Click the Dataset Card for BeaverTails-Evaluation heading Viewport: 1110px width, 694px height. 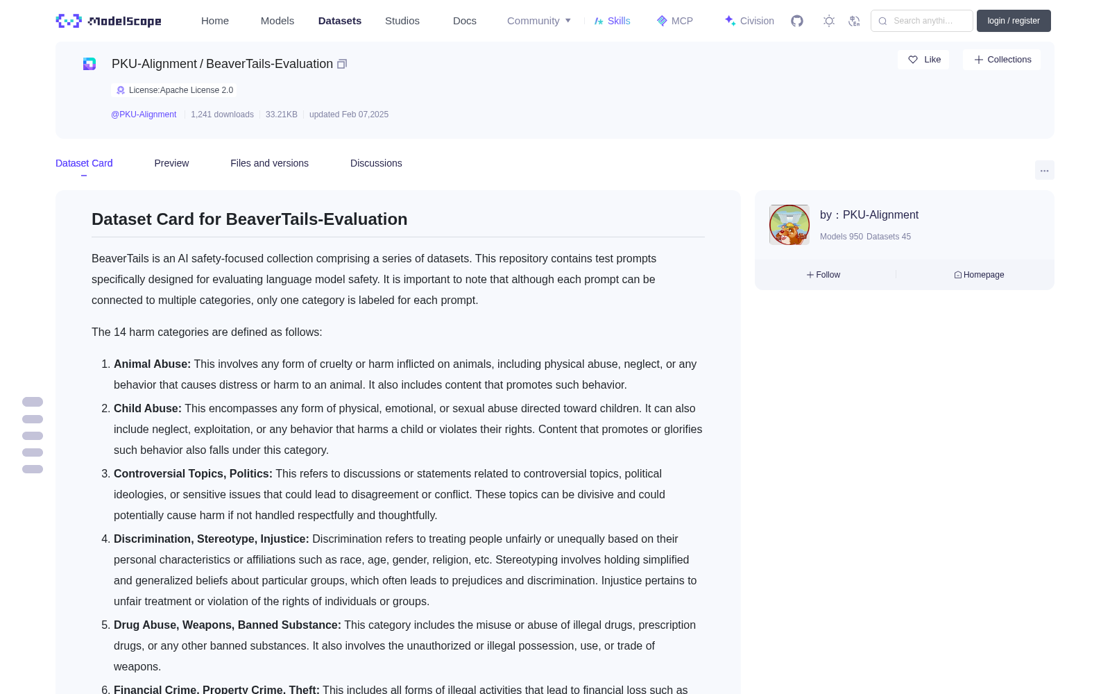[250, 219]
